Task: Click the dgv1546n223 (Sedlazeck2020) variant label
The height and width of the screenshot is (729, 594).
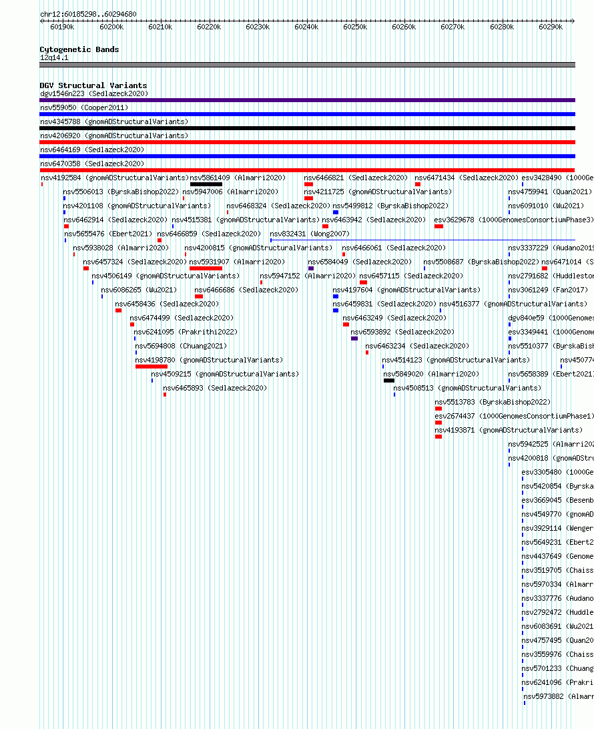Action: click(x=94, y=93)
